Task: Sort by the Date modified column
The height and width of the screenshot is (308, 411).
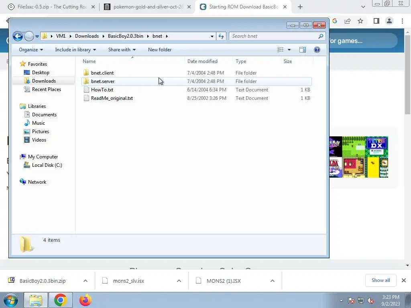Action: point(209,61)
